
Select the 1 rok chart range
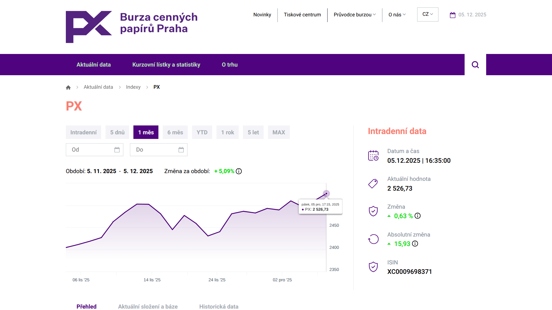coord(228,132)
